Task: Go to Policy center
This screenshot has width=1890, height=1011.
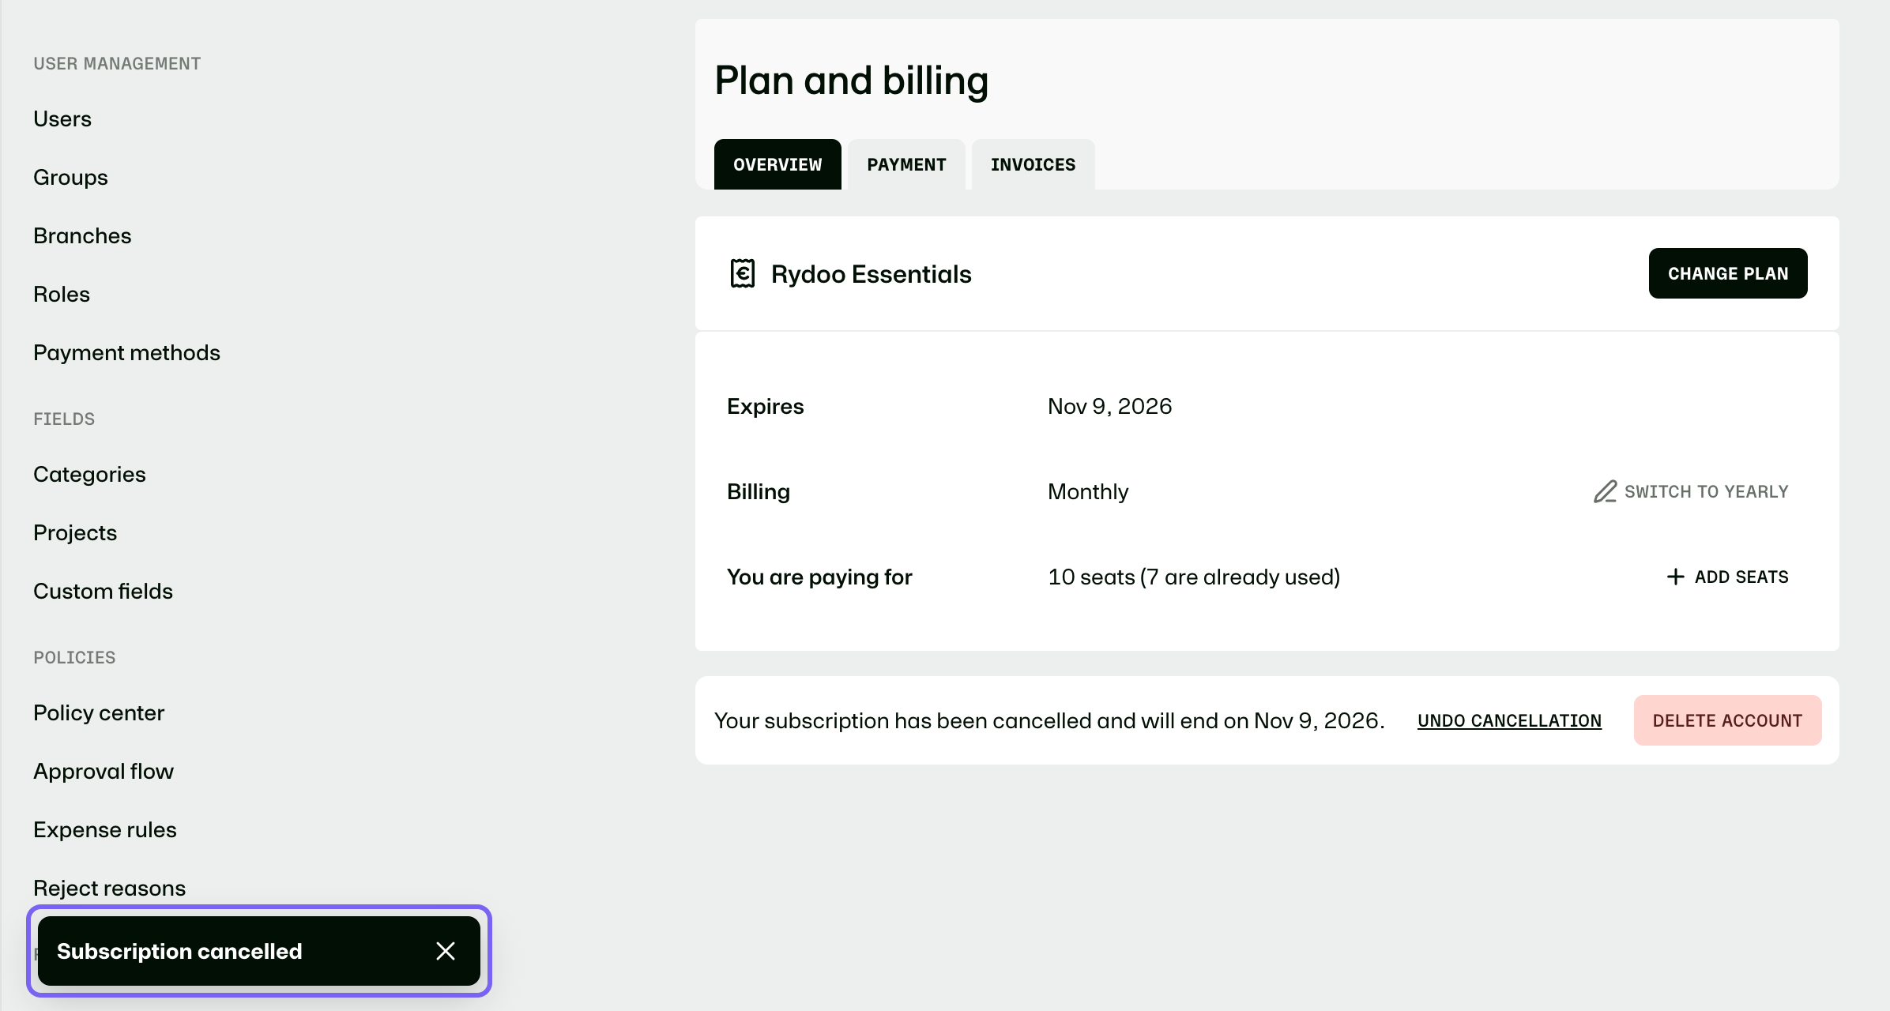Action: (99, 712)
